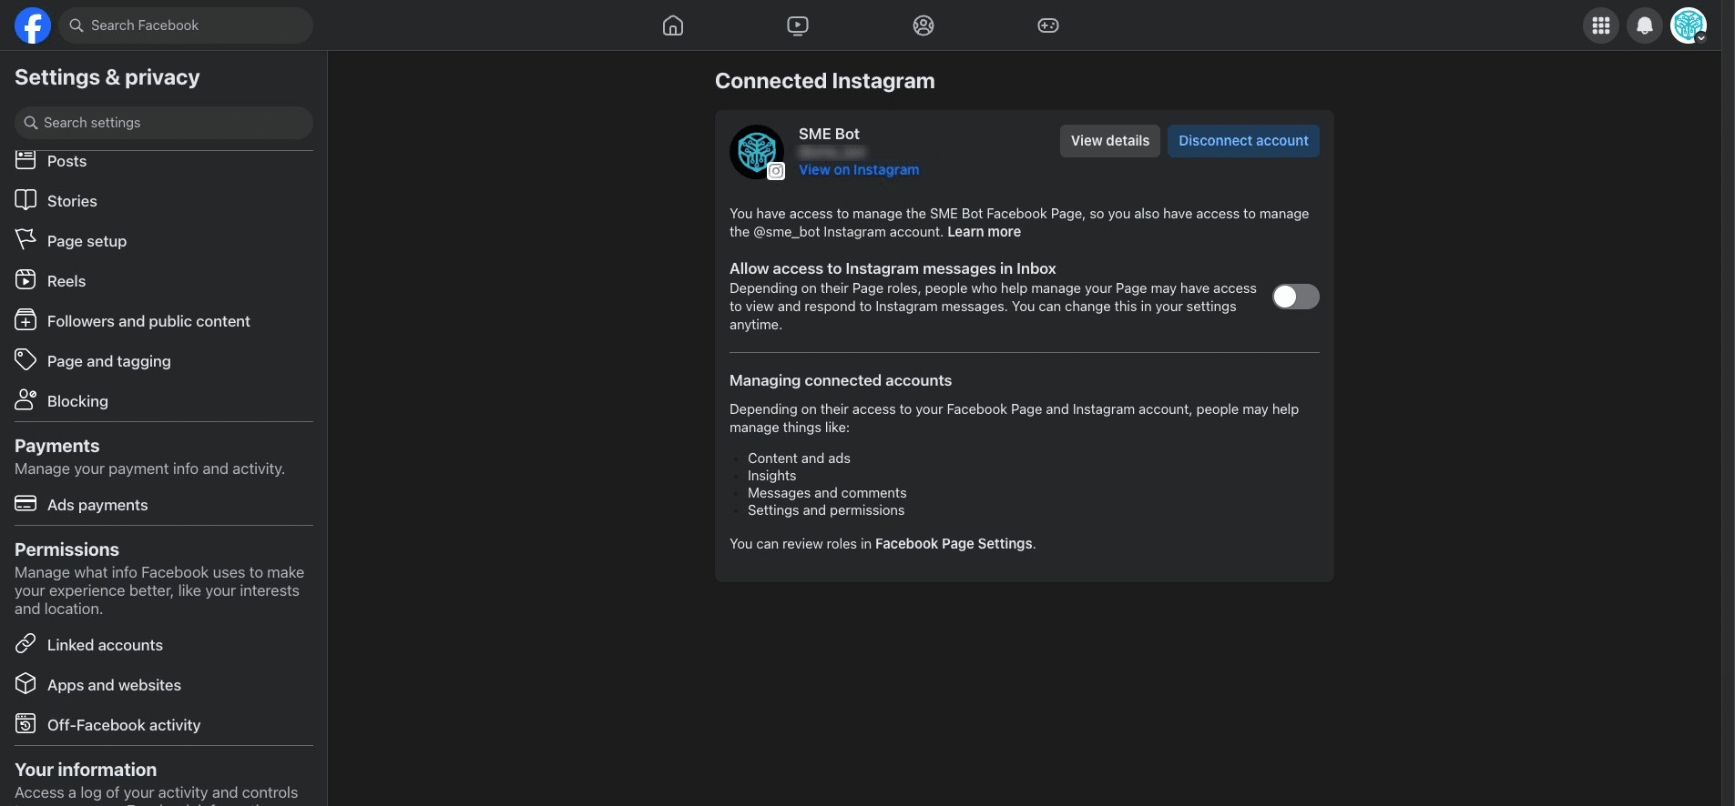This screenshot has width=1735, height=806.
Task: Open the Video tab icon
Action: (x=798, y=25)
